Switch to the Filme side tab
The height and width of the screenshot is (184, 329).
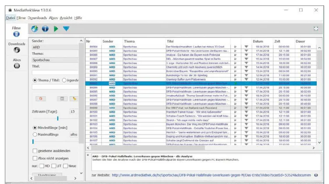16,31
